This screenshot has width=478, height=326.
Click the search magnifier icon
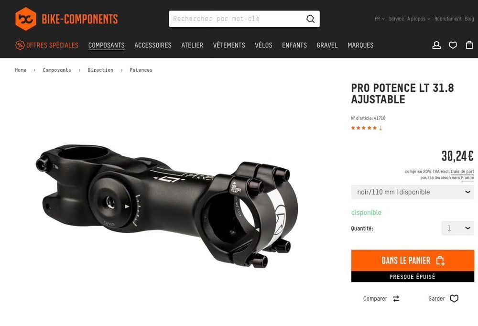tap(310, 19)
